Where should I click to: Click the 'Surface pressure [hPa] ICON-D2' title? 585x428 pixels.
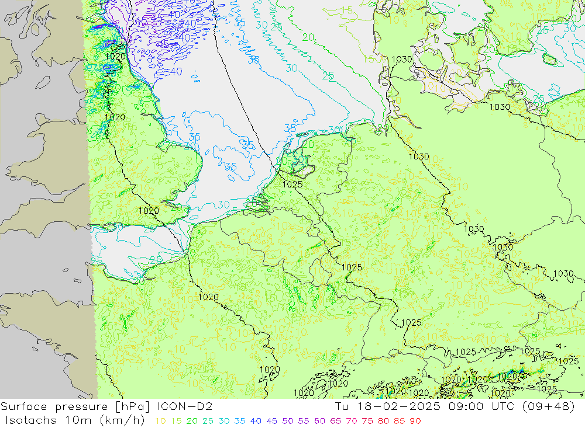point(106,406)
